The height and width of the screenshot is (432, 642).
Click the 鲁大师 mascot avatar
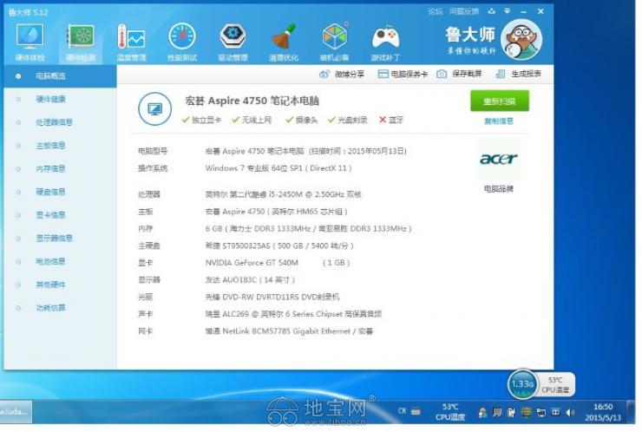[x=521, y=39]
